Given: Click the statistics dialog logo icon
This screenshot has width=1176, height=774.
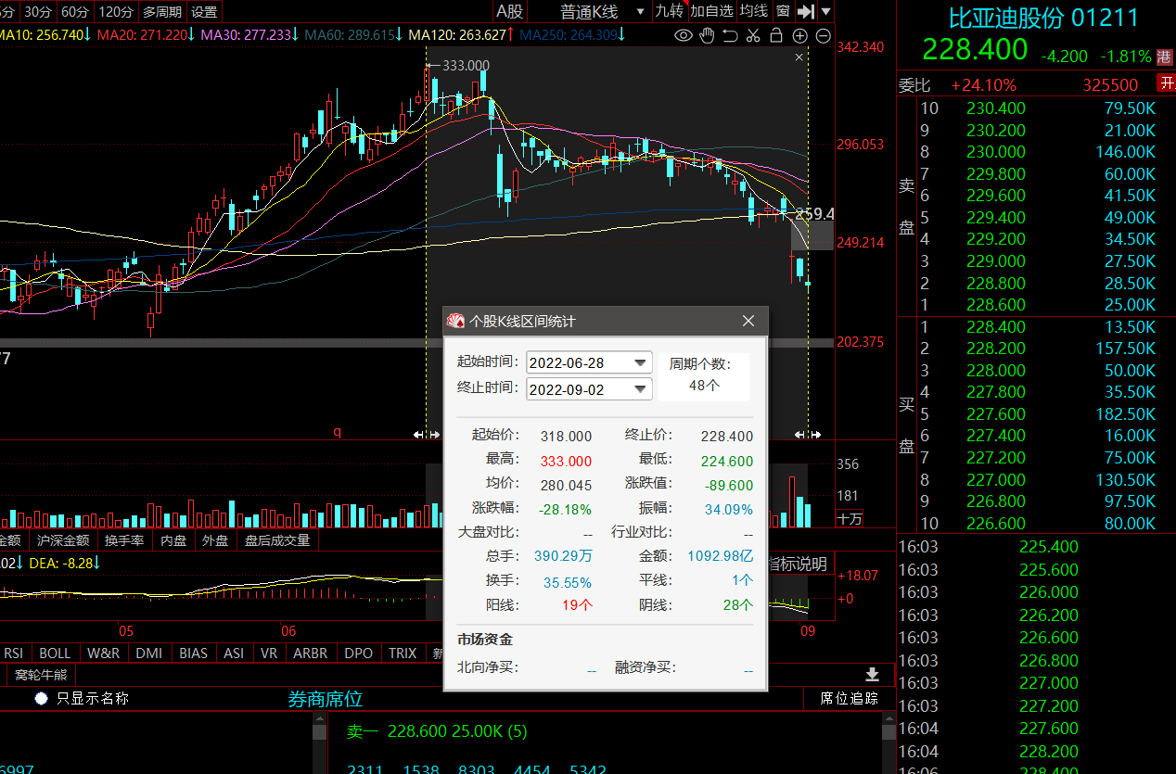Looking at the screenshot, I should tap(455, 321).
